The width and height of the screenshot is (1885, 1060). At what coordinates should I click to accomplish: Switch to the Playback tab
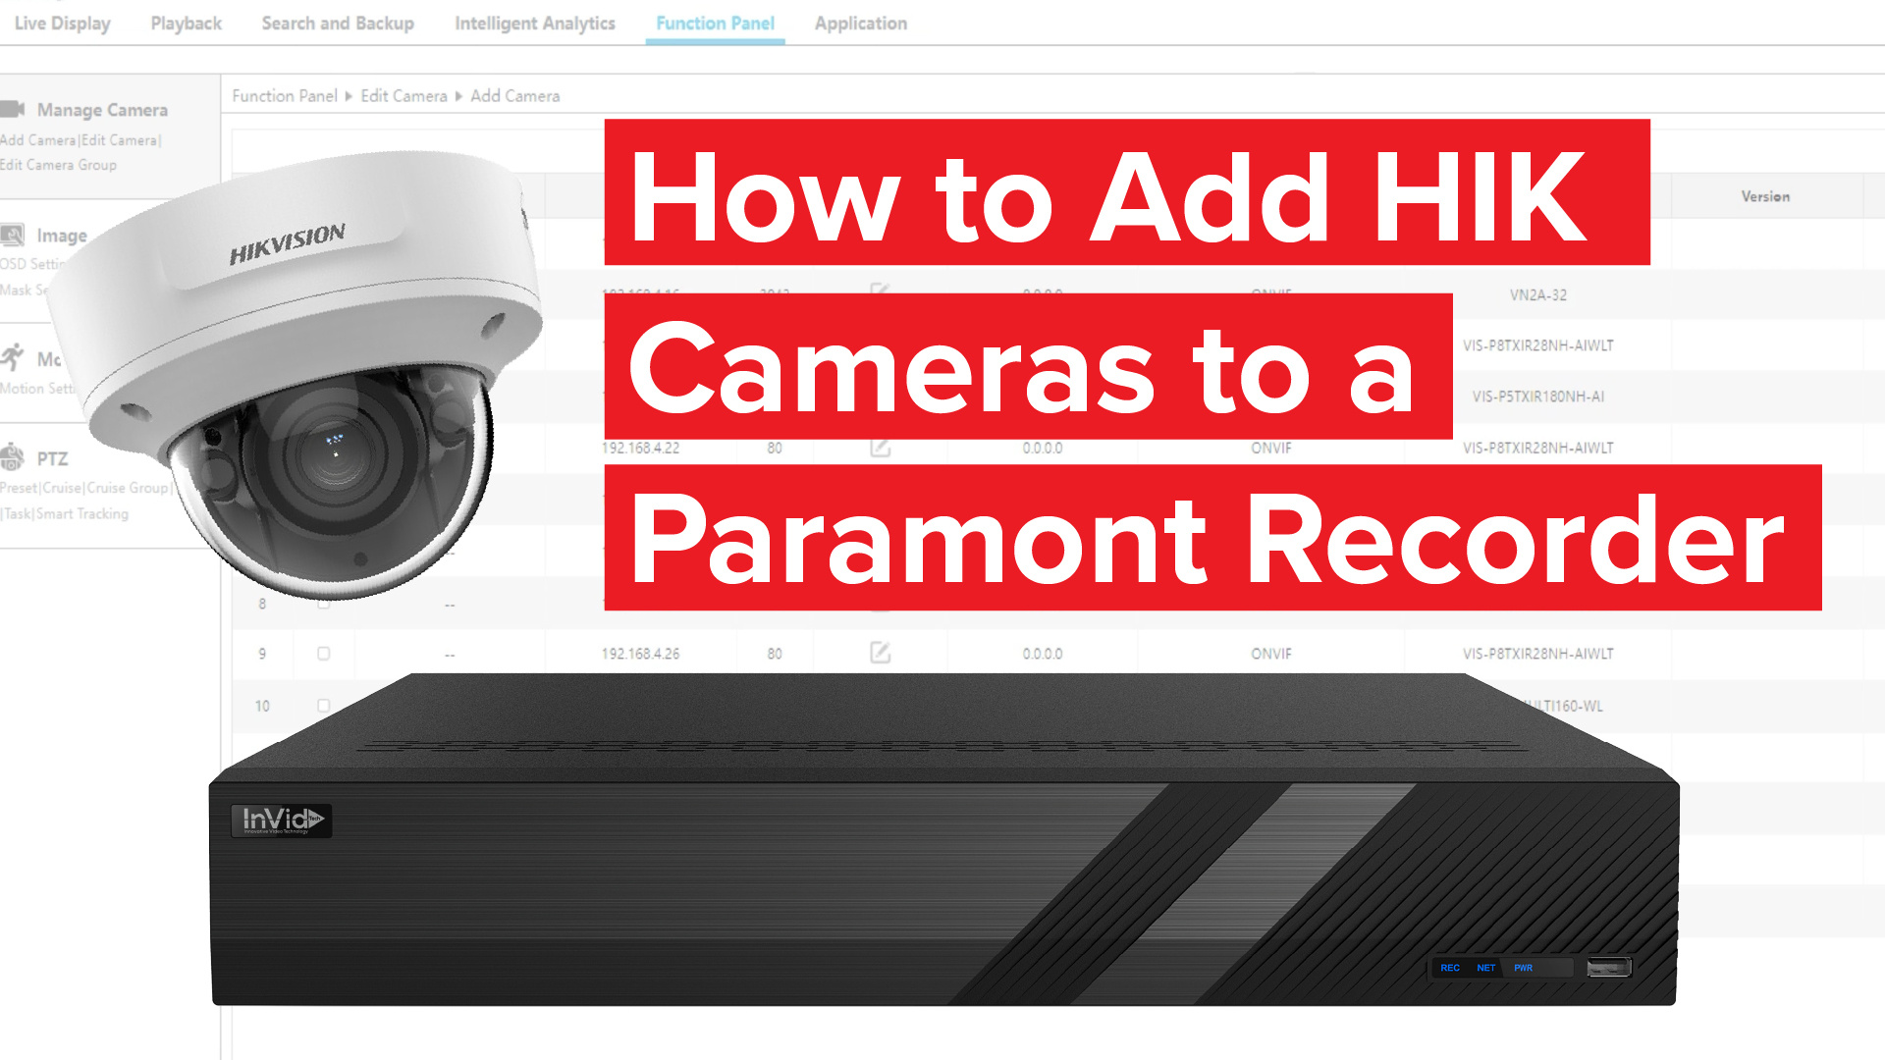point(186,23)
